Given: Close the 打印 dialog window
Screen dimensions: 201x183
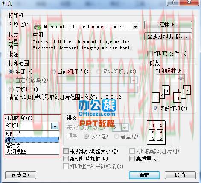Looking at the screenshot, I should [189, 2].
